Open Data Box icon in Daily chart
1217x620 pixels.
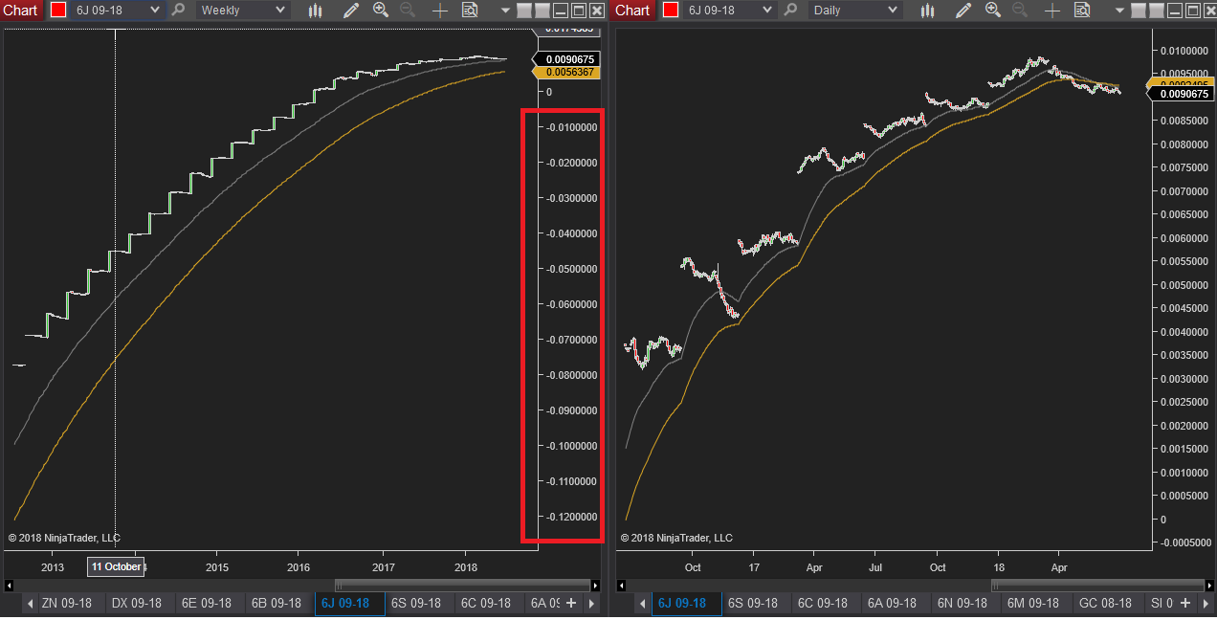[1082, 11]
